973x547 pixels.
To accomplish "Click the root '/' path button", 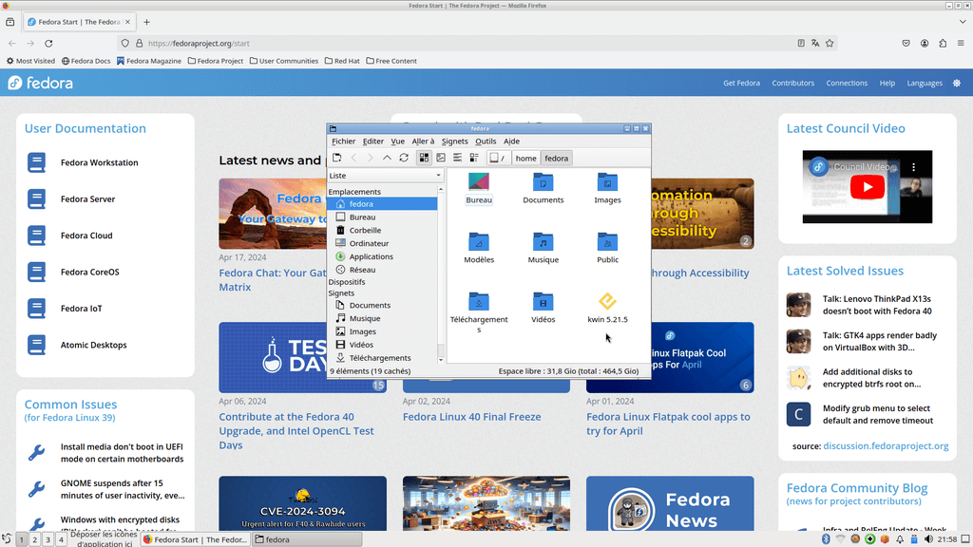I will pos(498,159).
